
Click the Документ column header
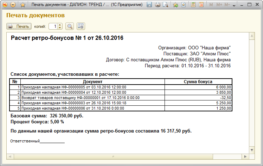(92, 81)
